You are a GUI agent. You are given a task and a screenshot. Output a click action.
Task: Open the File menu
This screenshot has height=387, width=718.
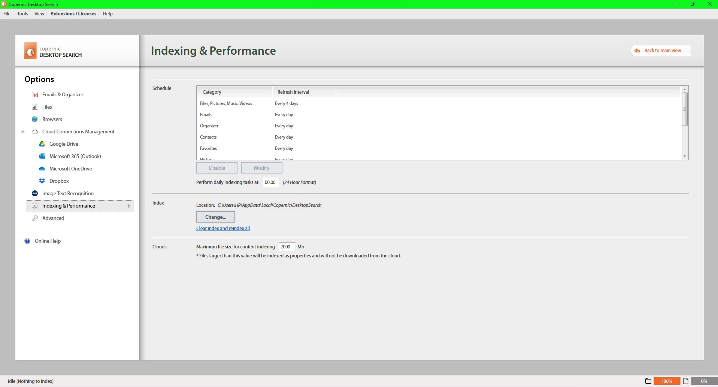(7, 13)
